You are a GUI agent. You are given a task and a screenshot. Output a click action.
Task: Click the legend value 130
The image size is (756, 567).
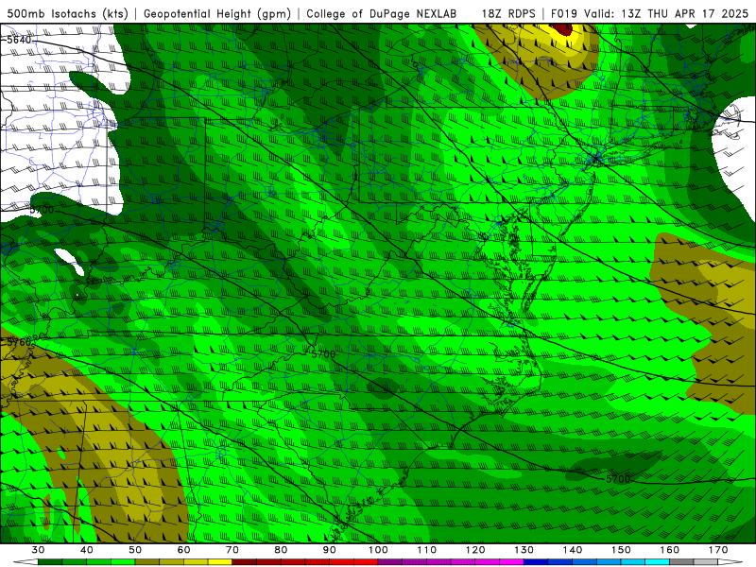[x=524, y=550]
